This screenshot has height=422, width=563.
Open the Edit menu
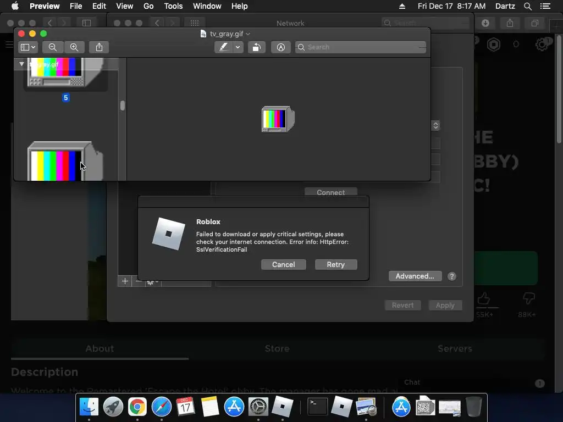click(99, 6)
